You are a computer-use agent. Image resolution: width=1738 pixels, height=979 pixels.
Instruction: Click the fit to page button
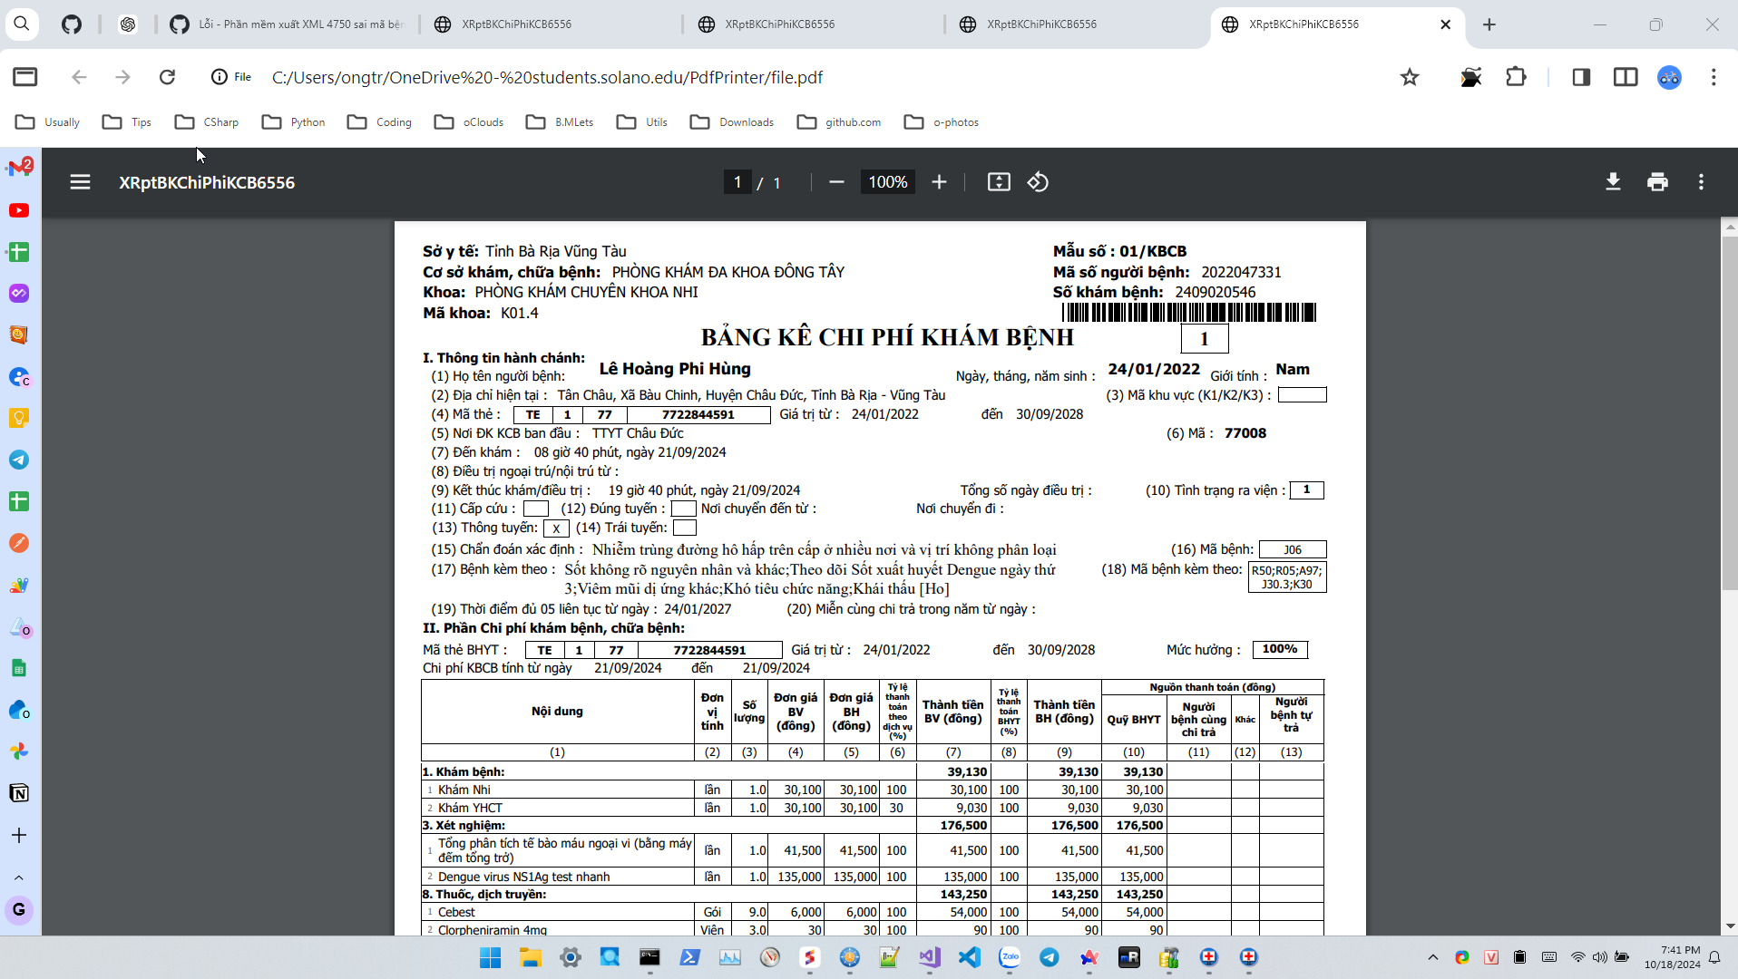tap(999, 182)
